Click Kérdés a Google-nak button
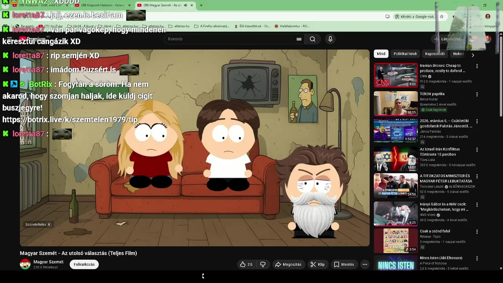 click(x=415, y=17)
